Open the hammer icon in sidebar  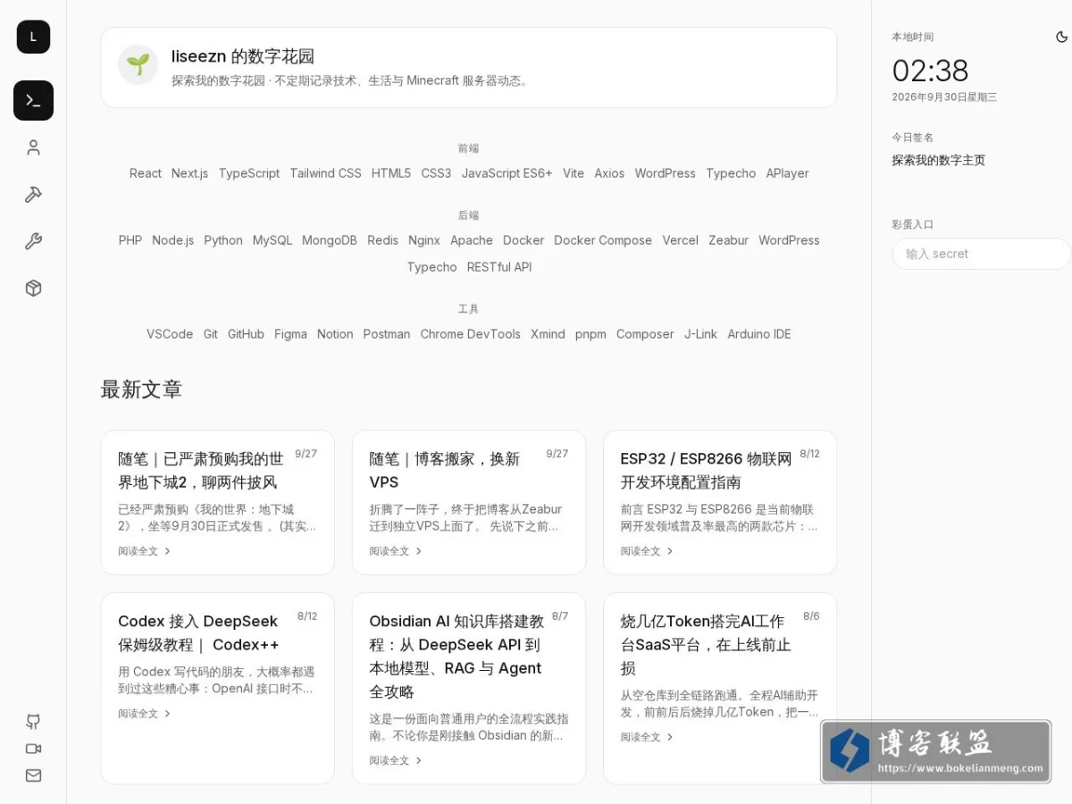pos(33,194)
